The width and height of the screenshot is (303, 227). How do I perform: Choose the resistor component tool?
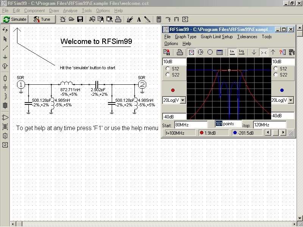point(5,78)
